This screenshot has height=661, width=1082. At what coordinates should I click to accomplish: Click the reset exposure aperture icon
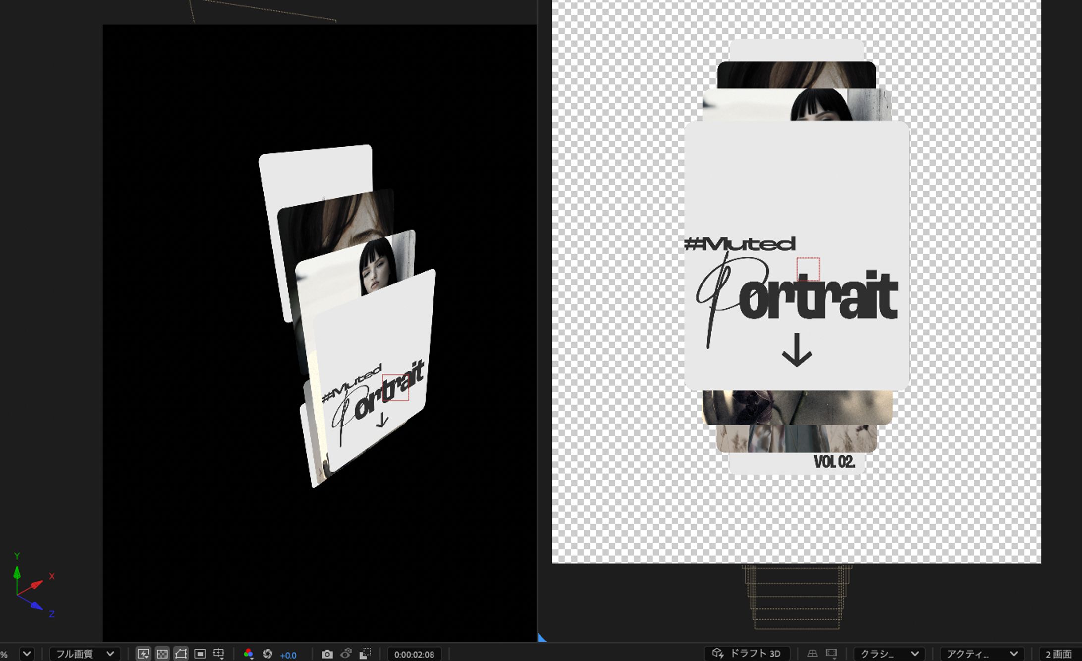[268, 654]
